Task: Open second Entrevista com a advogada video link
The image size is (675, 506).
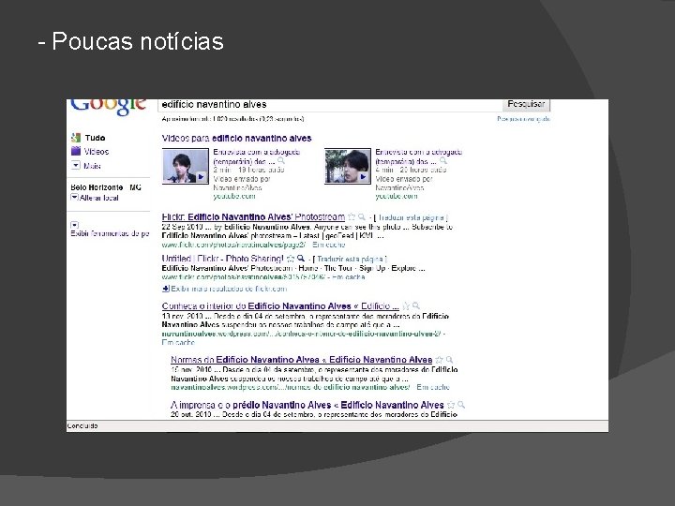Action: click(x=418, y=156)
